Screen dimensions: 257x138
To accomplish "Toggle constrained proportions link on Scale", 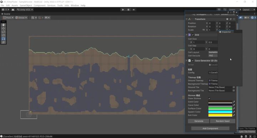I will click(203, 30).
